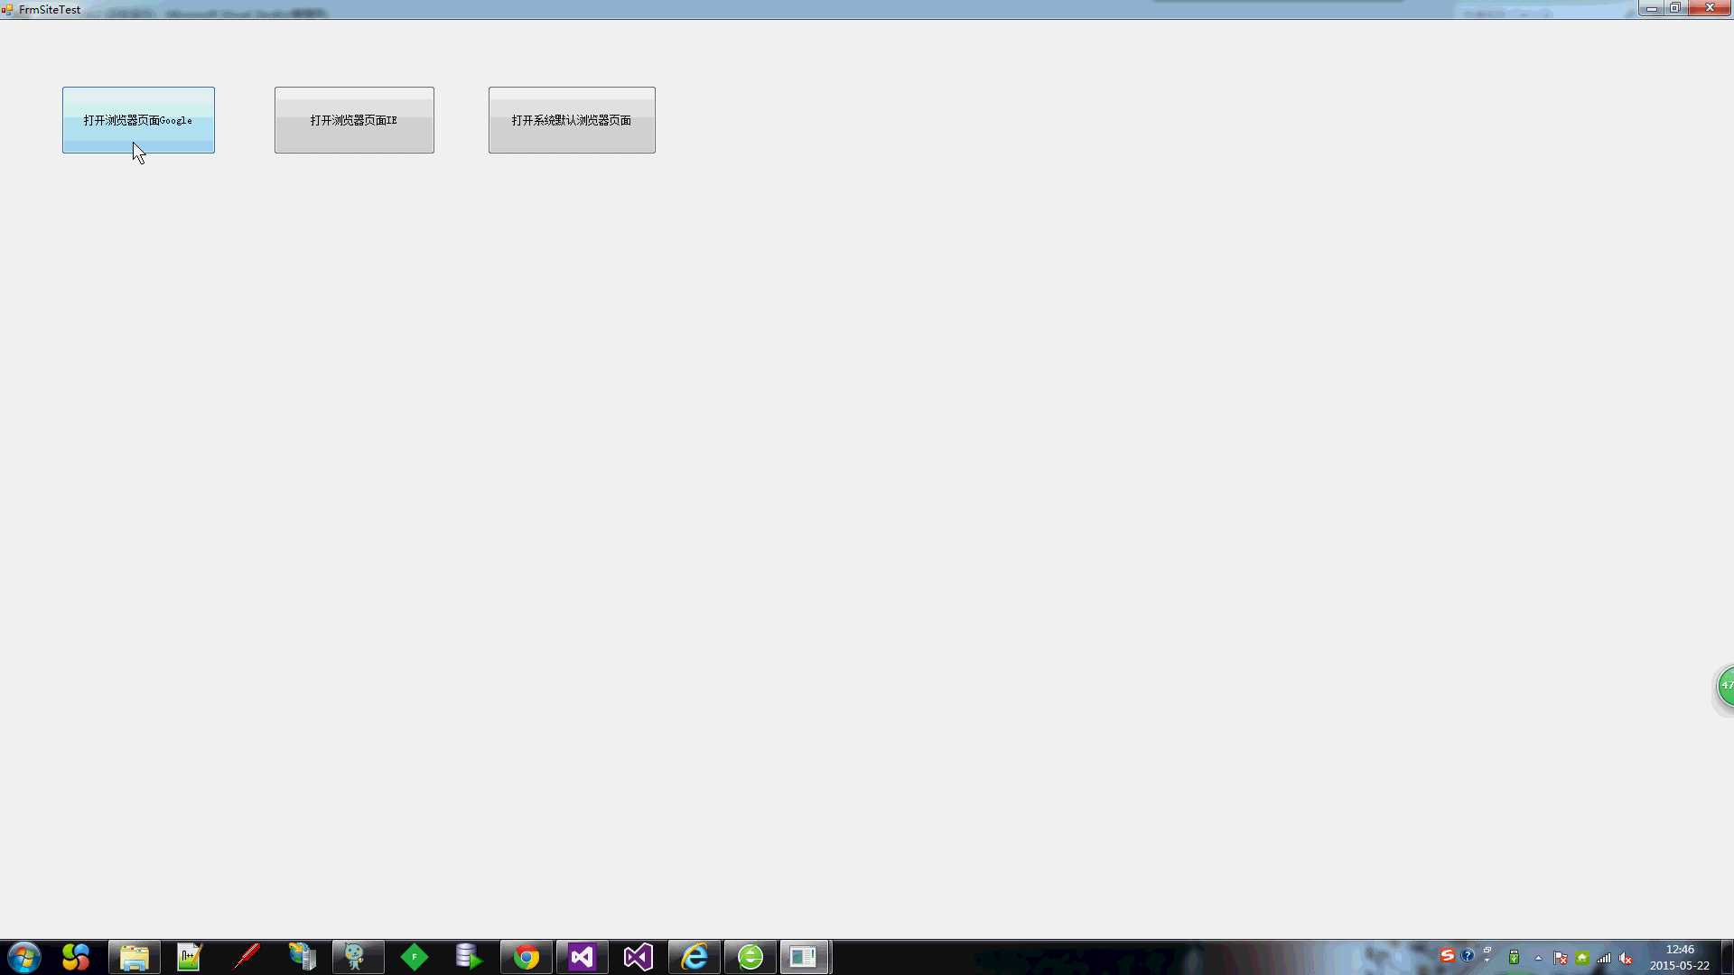1734x975 pixels.
Task: Click the 打开浏览器页面IE button
Action: tap(354, 120)
